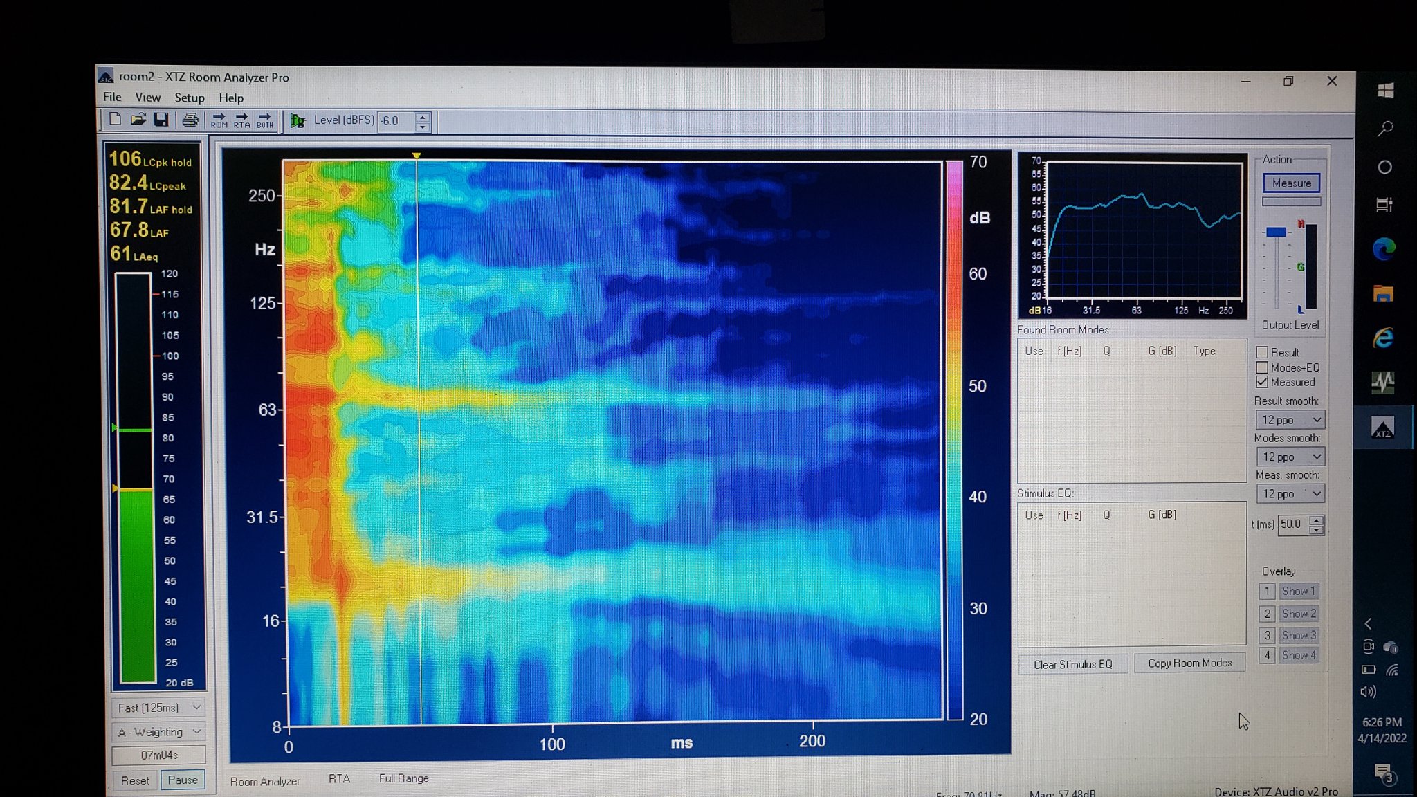Click the RTA arrow toolbar icon
The image size is (1417, 797).
[241, 120]
